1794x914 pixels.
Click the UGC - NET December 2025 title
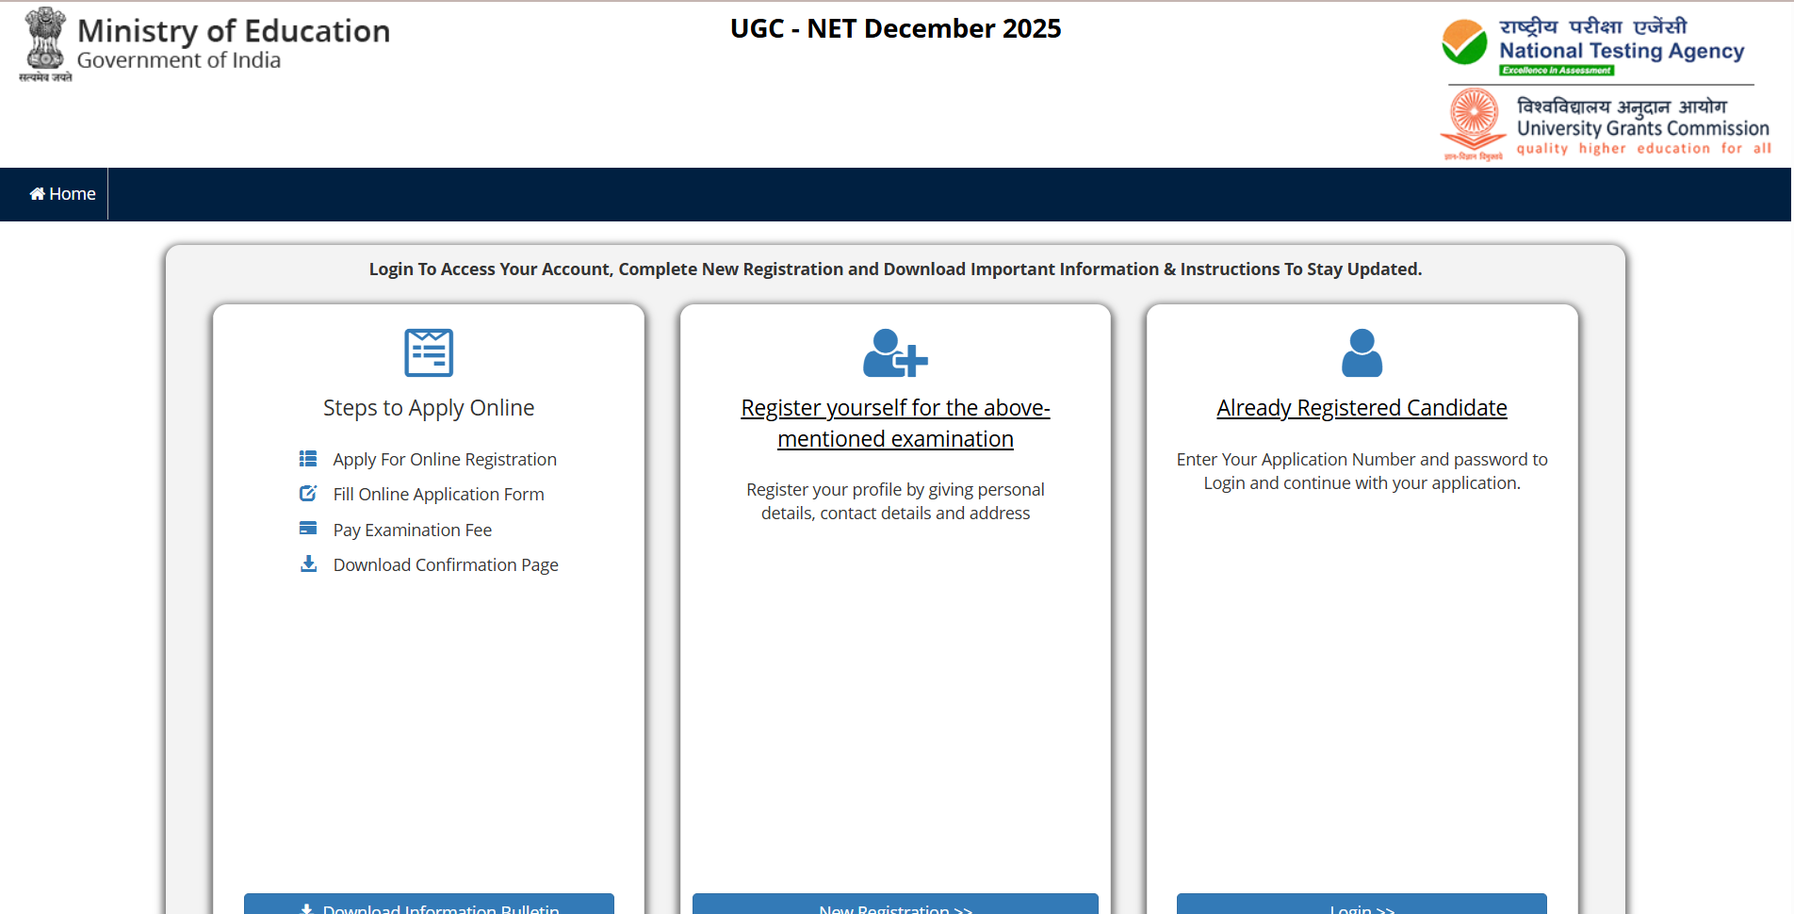point(895,29)
